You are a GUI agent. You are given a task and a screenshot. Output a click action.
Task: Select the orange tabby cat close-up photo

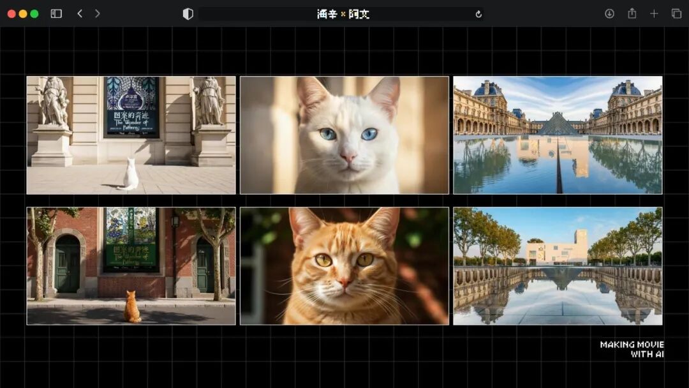[x=344, y=266]
